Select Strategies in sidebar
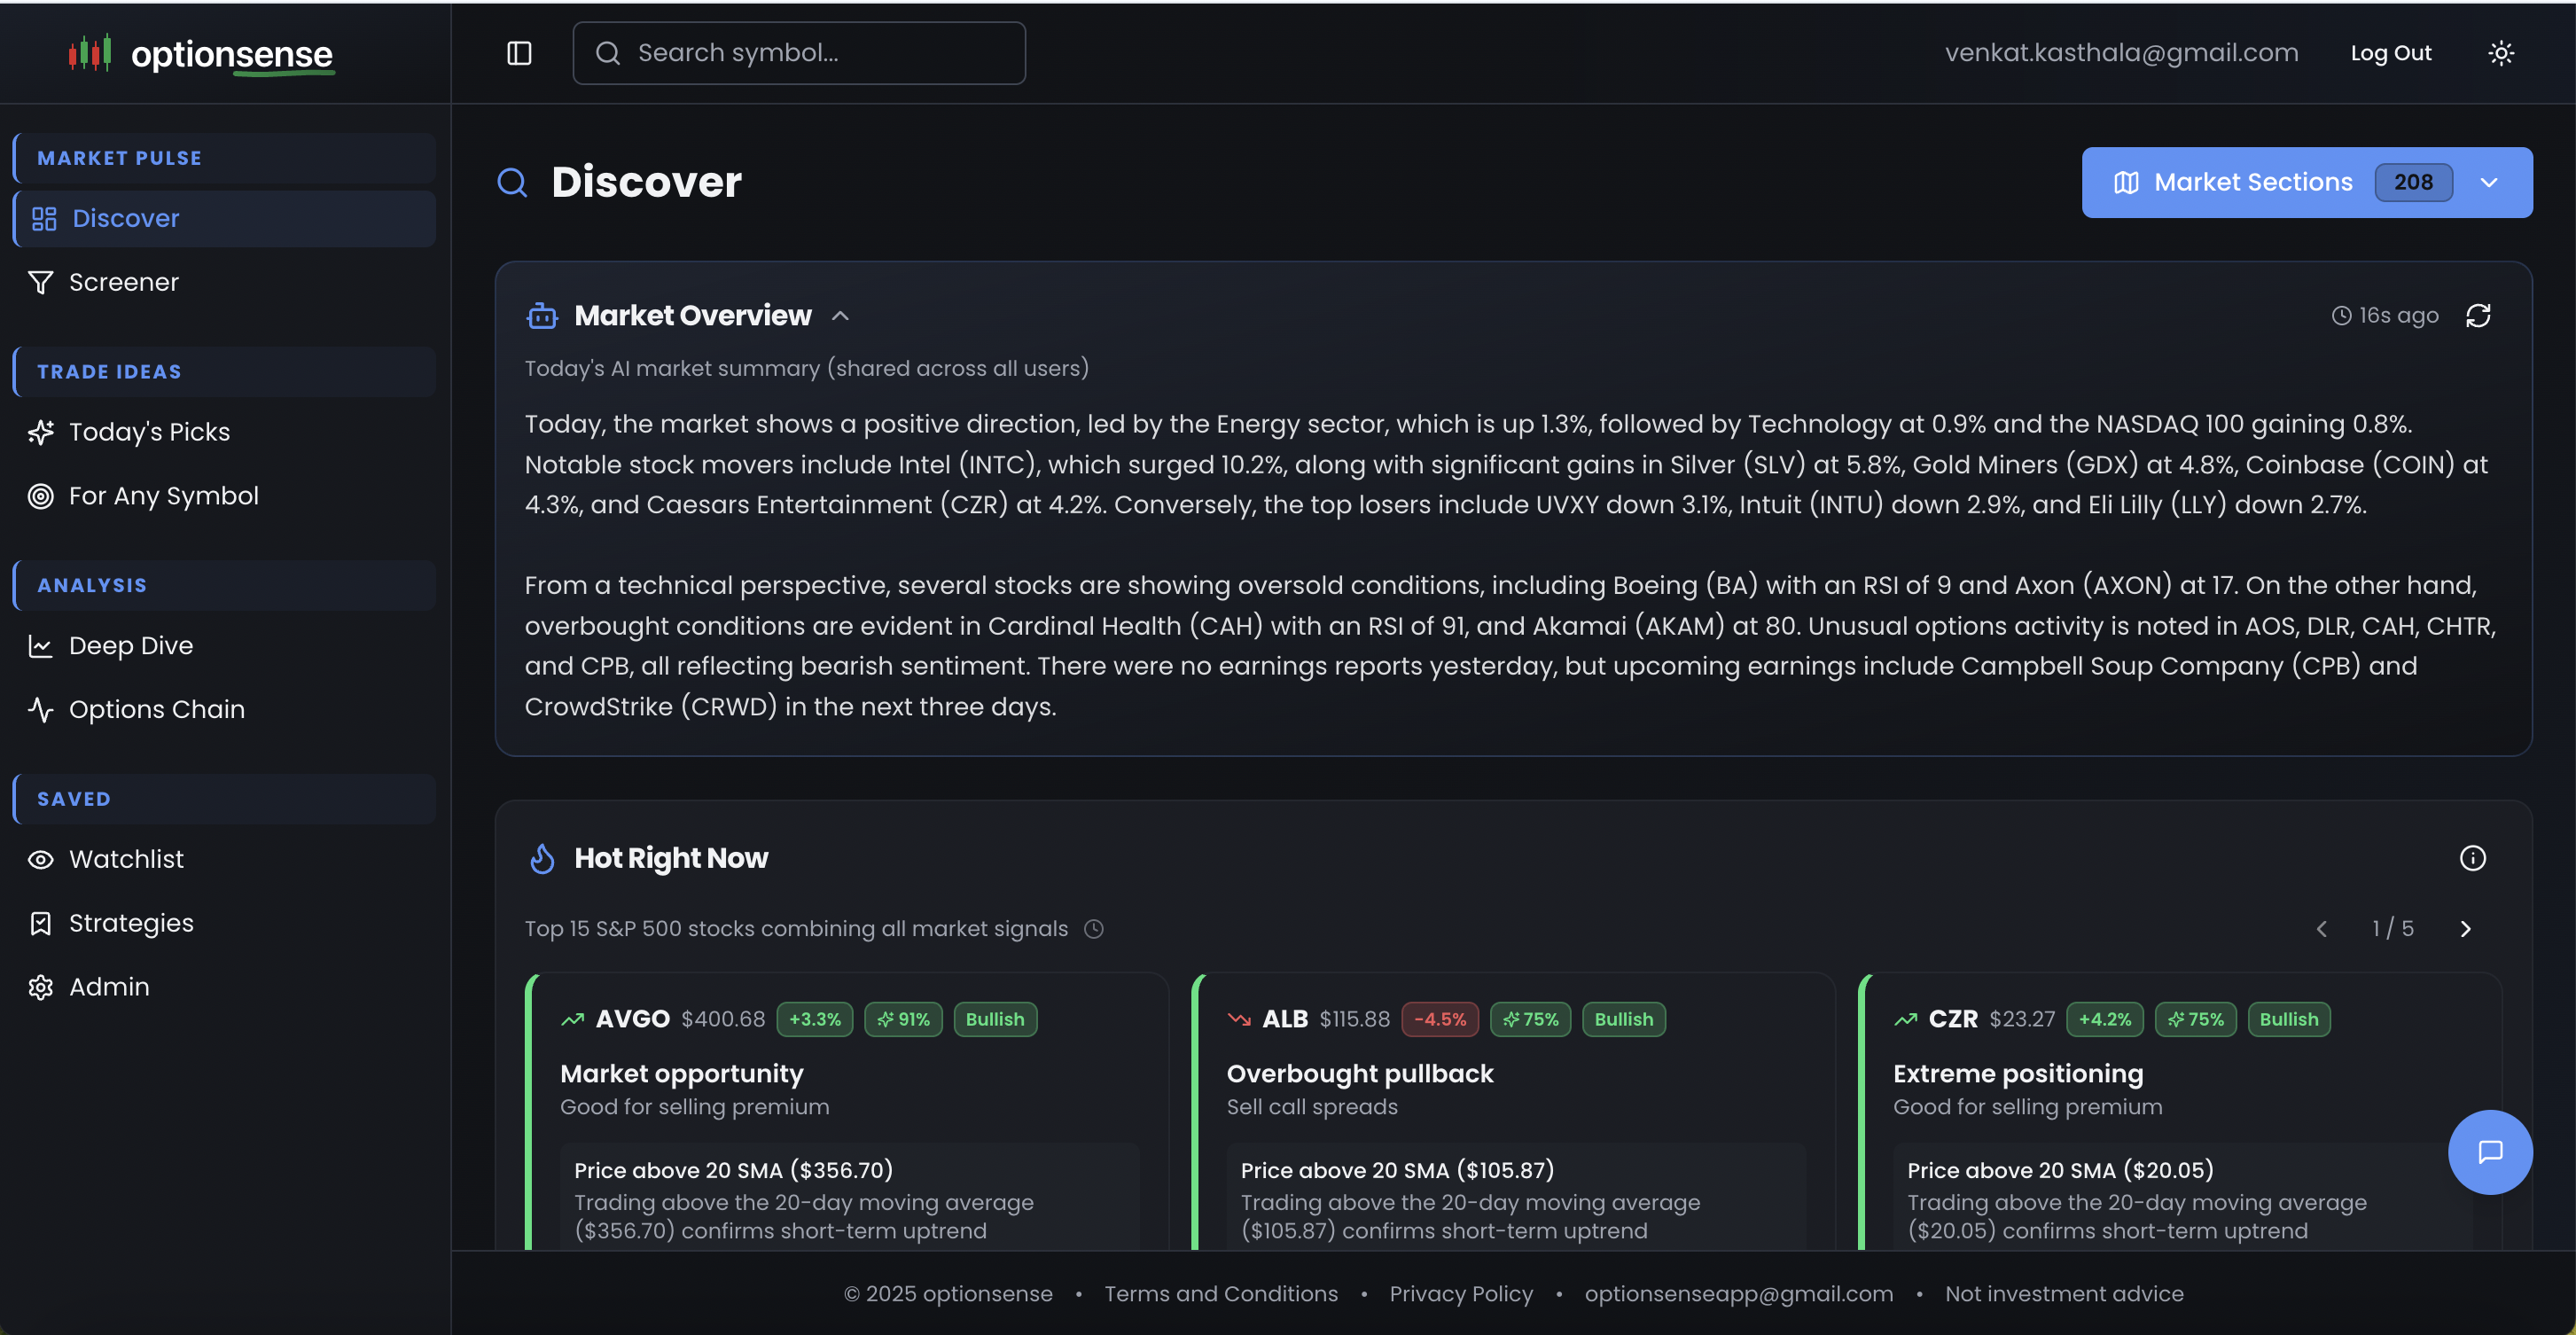This screenshot has width=2576, height=1335. click(x=130, y=923)
